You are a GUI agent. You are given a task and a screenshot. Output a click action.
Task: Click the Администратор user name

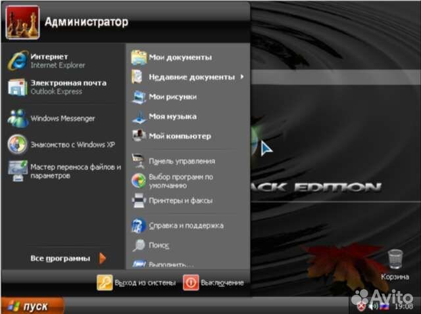[x=86, y=22]
